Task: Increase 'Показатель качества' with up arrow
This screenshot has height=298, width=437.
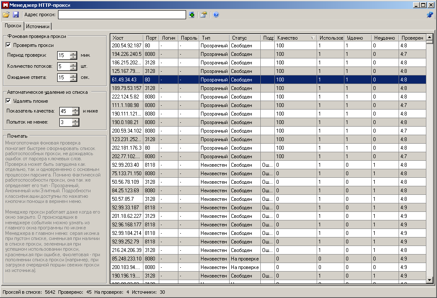Action: click(76, 109)
